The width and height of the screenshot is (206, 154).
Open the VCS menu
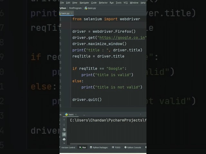point(126,3)
